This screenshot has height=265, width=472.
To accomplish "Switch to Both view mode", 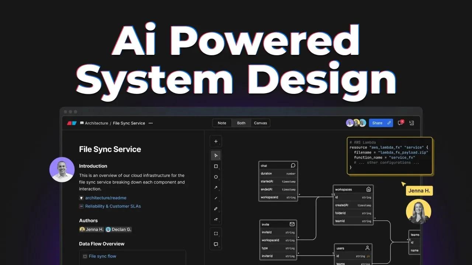I will tap(241, 123).
